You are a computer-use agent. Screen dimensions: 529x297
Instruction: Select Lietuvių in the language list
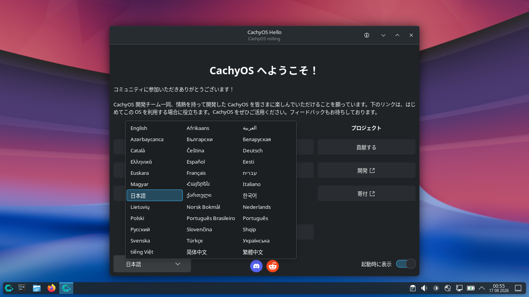(155, 207)
